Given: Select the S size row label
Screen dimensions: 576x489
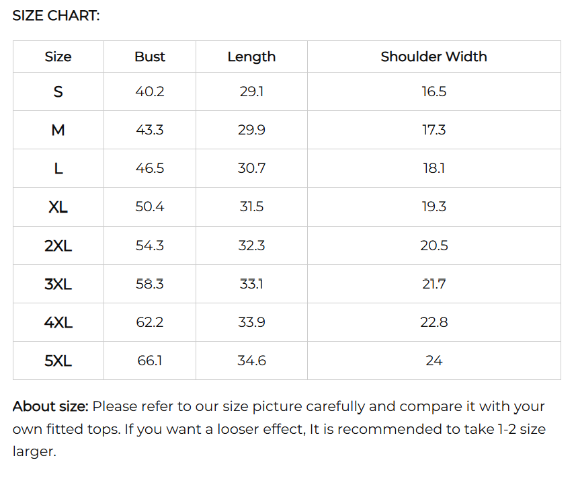Looking at the screenshot, I should click(x=58, y=91).
